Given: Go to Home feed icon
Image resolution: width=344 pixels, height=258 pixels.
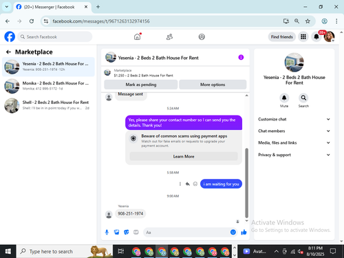Looking at the screenshot, I should (137, 36).
